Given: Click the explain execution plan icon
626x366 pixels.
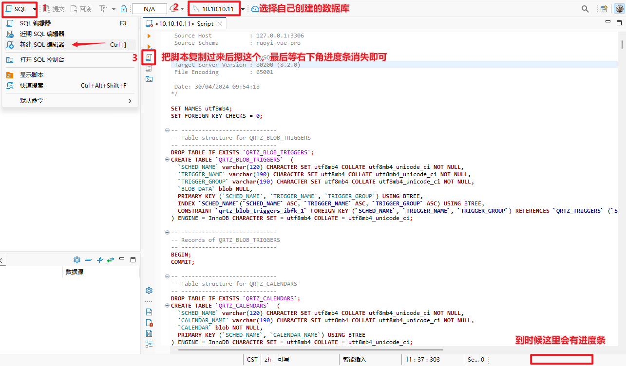Looking at the screenshot, I should (x=149, y=69).
